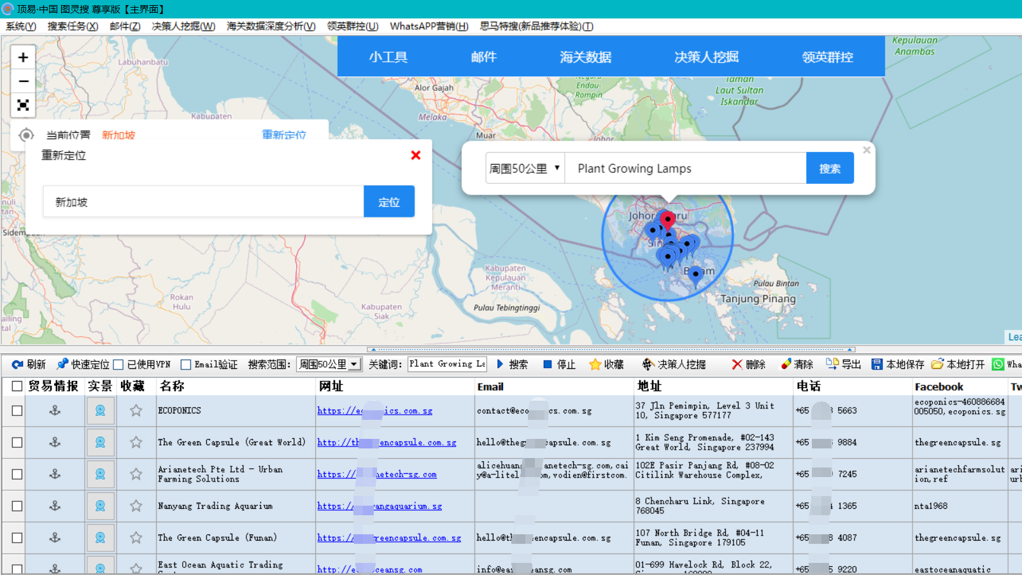Image resolution: width=1022 pixels, height=575 pixels.
Task: Check the Arianetech Pte Ltd row checkbox
Action: click(x=17, y=474)
